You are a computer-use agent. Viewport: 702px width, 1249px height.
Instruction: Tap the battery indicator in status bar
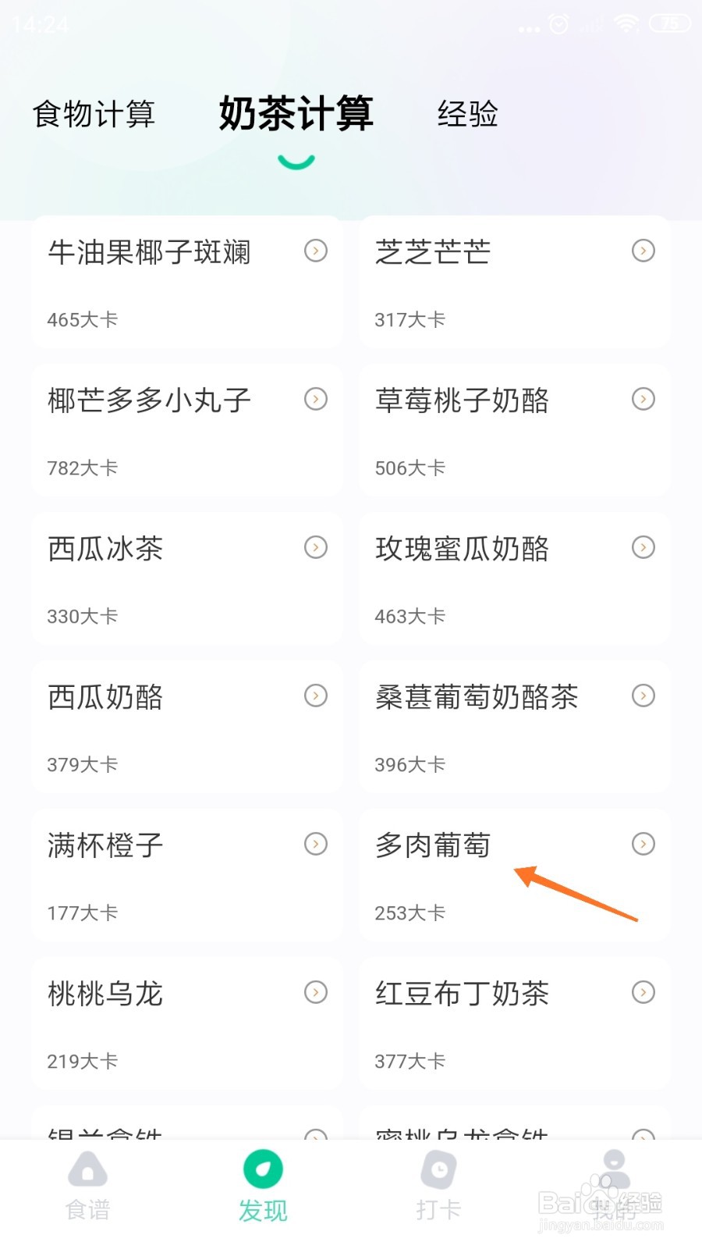(669, 24)
